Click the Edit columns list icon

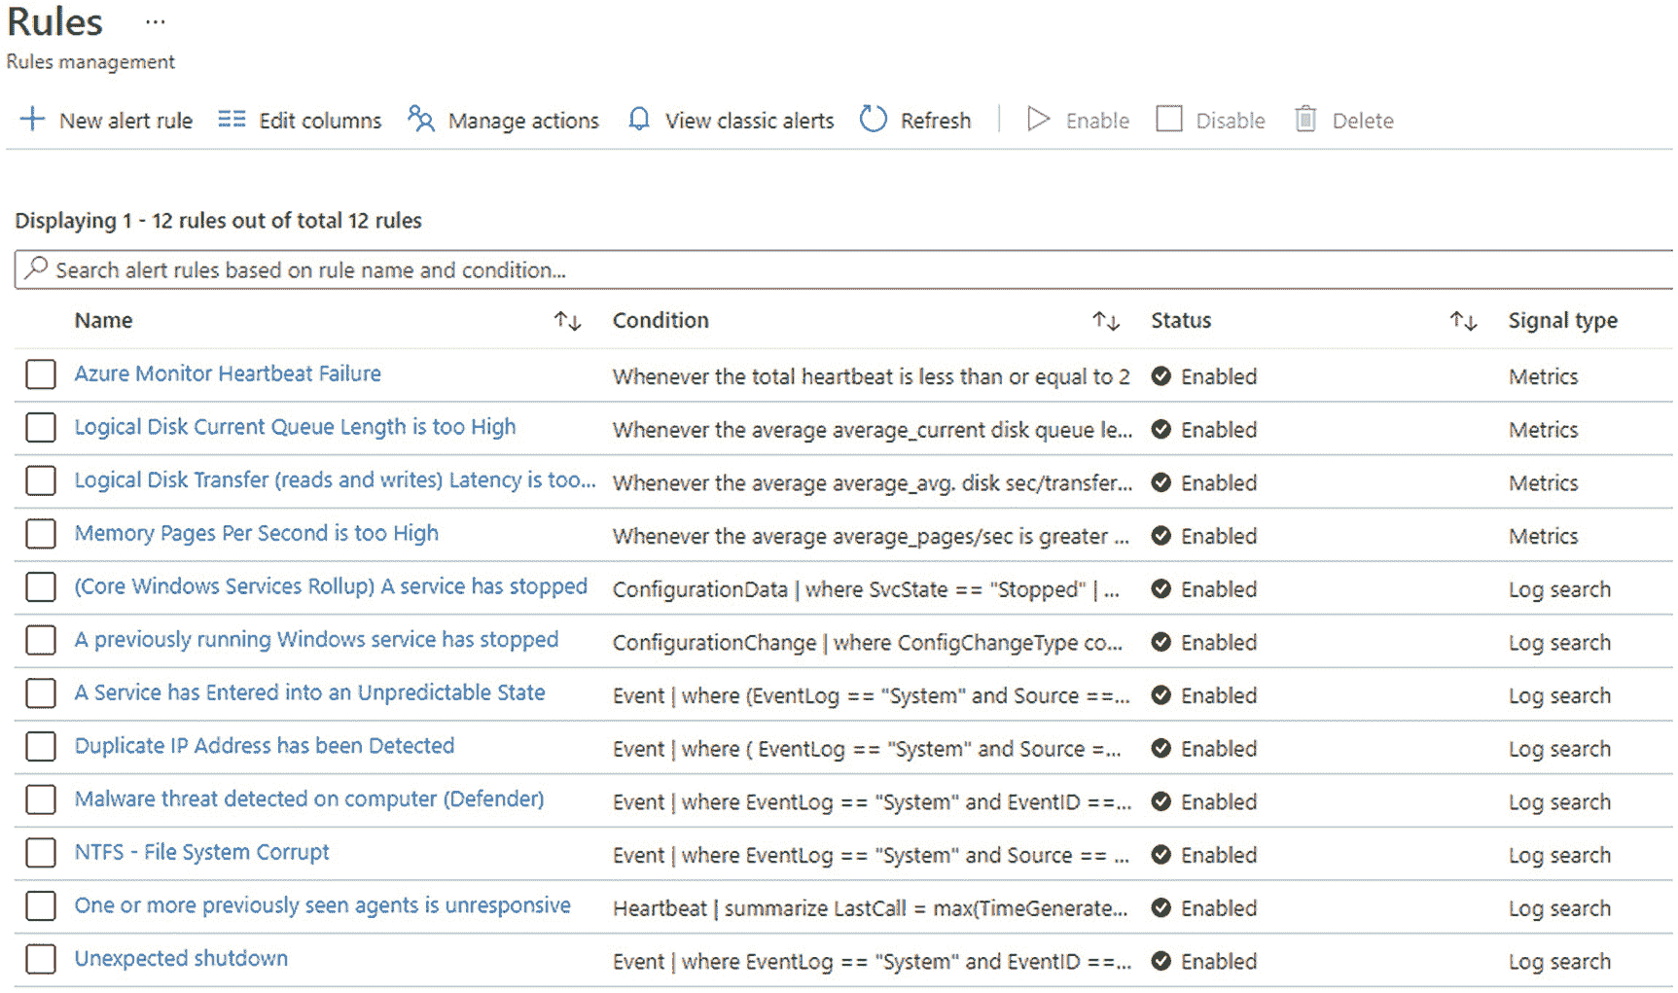tap(232, 120)
